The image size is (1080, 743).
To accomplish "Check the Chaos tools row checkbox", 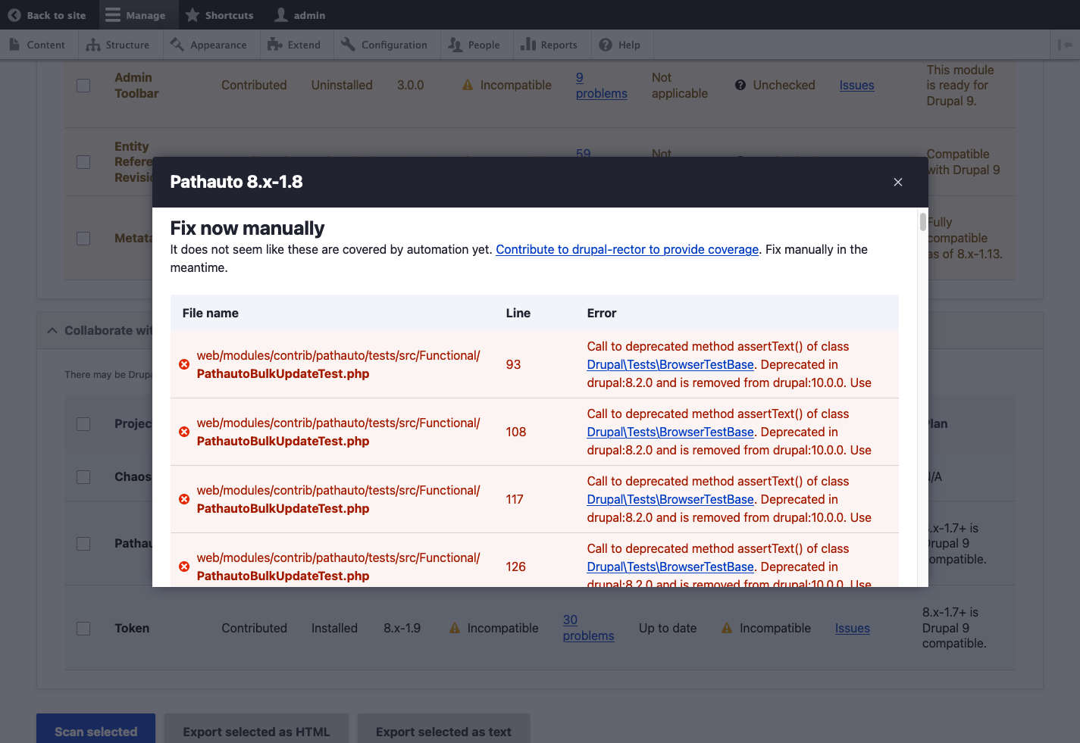I will coord(83,477).
